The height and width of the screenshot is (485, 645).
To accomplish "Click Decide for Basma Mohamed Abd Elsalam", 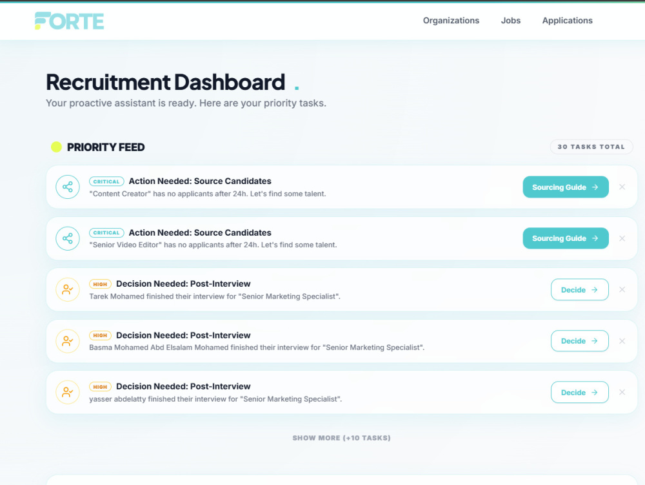I will point(580,341).
